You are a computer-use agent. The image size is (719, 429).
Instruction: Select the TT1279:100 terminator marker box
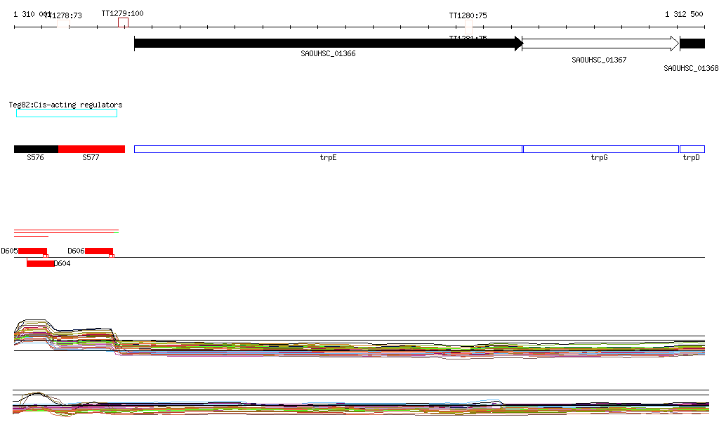(123, 22)
